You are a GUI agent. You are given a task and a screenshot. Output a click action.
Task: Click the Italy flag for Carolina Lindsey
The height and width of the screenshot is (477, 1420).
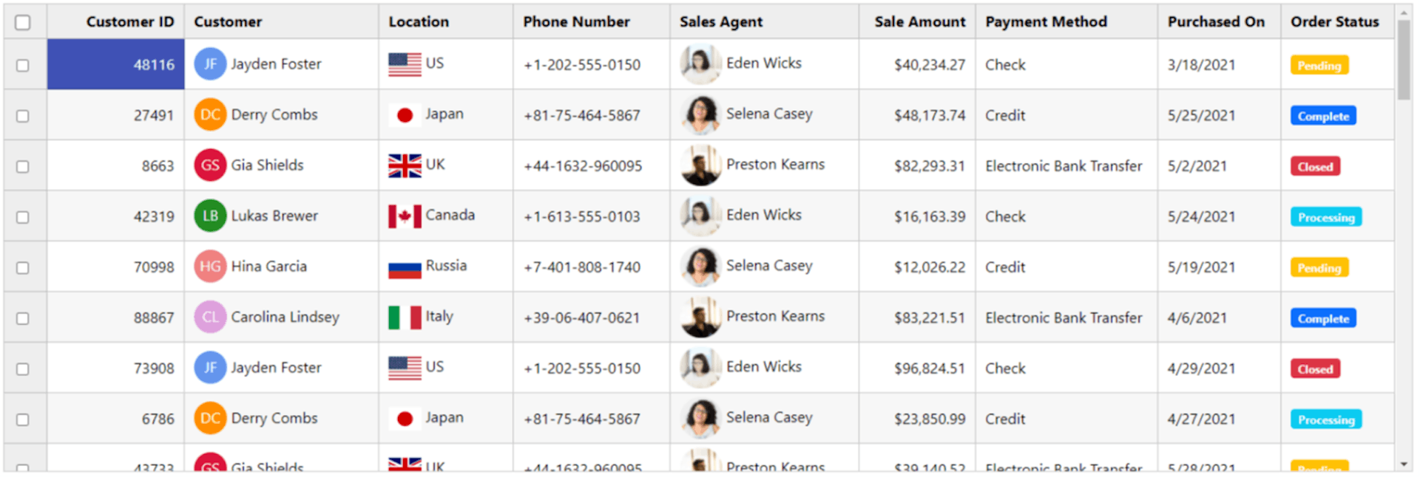point(405,318)
